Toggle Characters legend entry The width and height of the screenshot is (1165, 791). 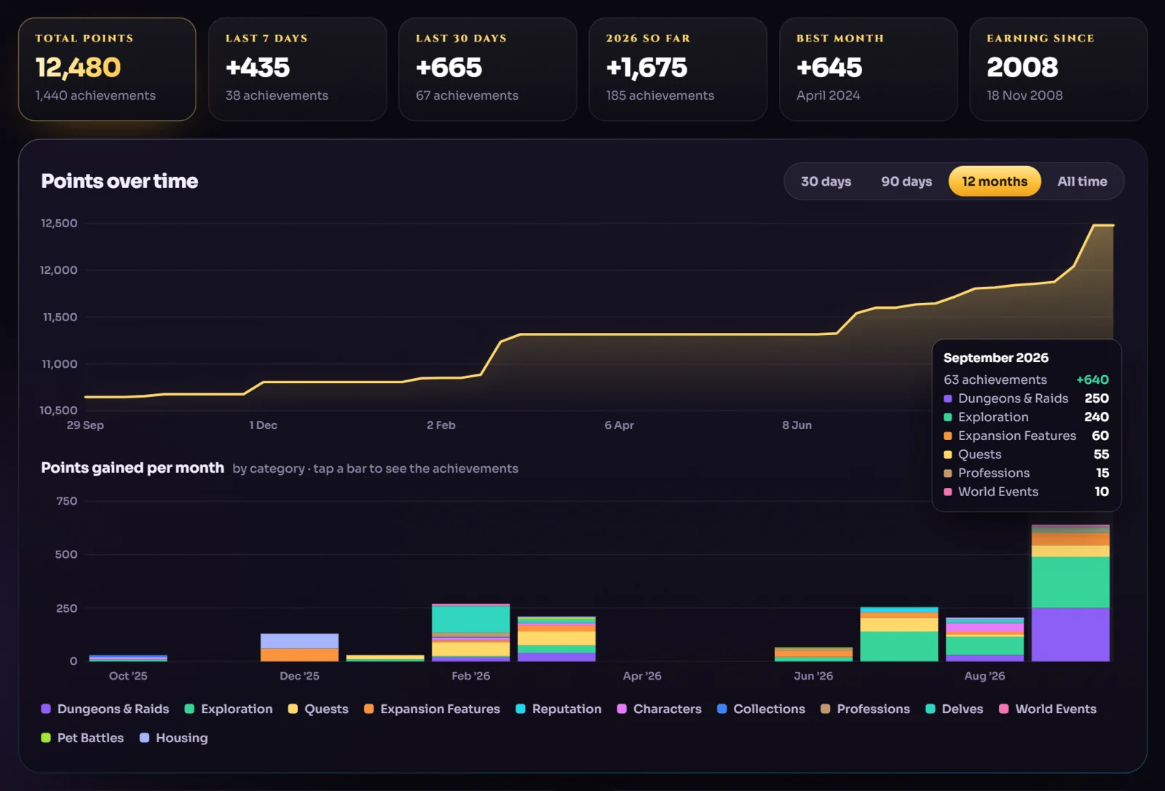click(659, 709)
